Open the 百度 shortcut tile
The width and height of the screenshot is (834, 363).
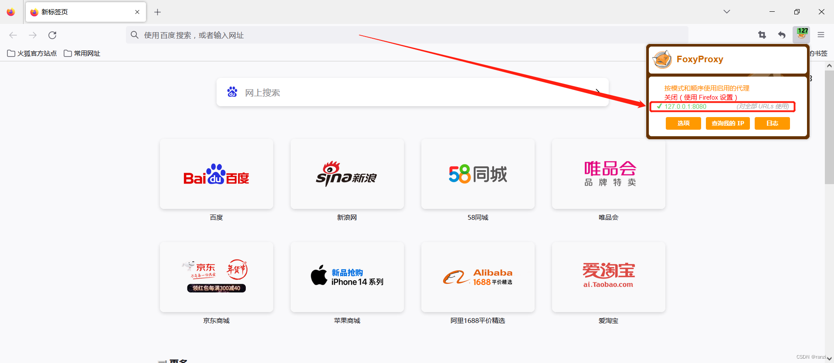pos(217,174)
